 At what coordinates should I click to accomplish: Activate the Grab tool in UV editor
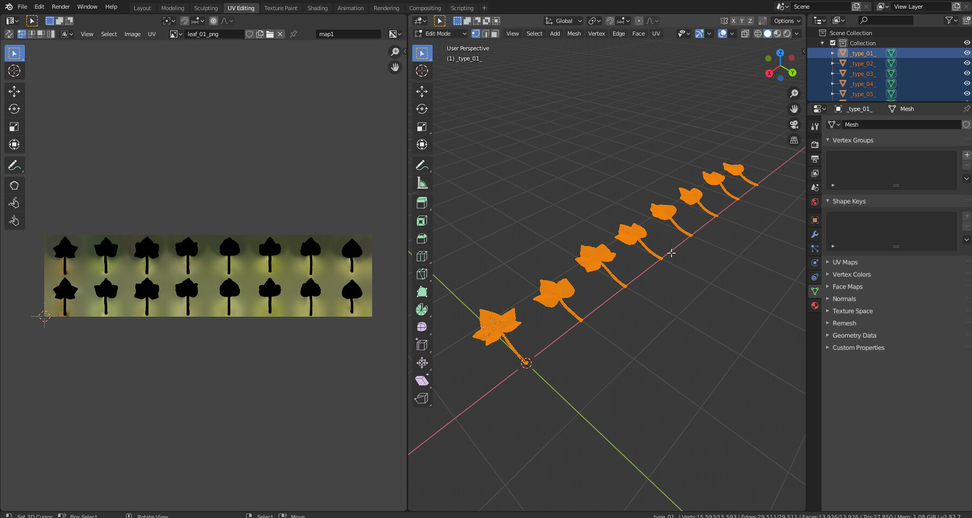[x=15, y=185]
